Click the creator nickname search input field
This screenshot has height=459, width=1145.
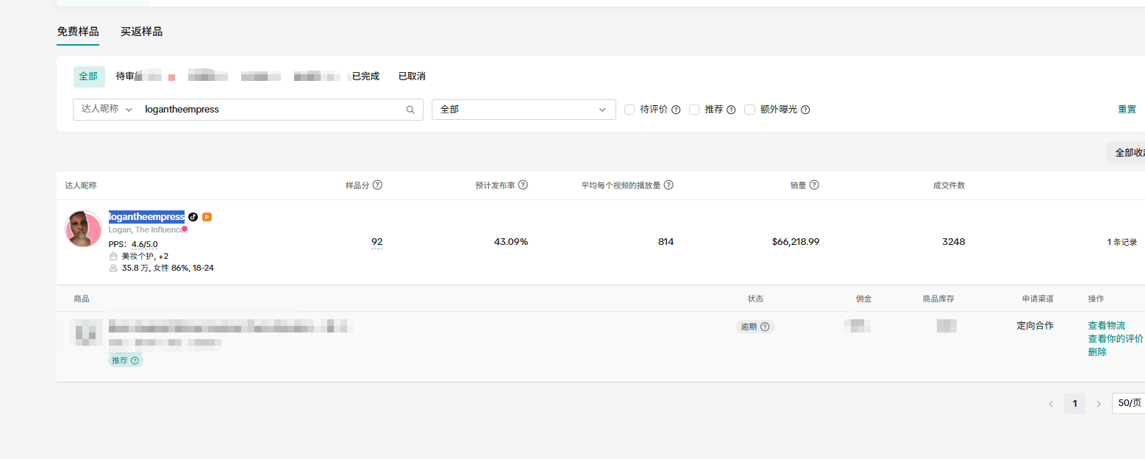pos(272,110)
